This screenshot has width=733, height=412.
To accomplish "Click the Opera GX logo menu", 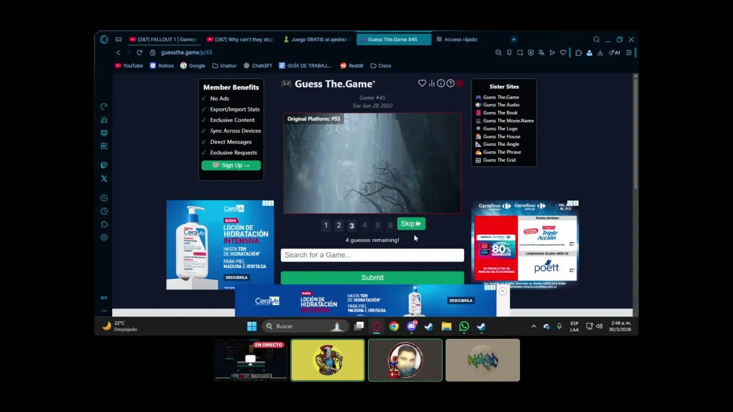I will tap(104, 39).
